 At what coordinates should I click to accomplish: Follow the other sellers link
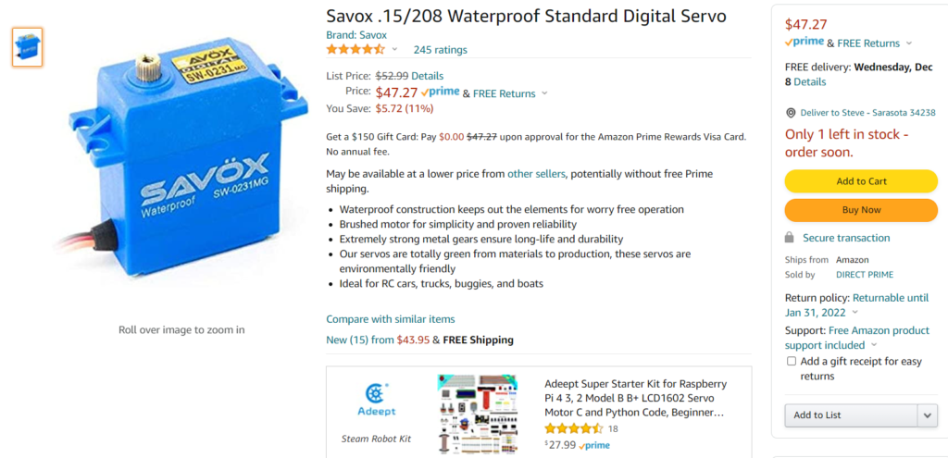click(536, 174)
